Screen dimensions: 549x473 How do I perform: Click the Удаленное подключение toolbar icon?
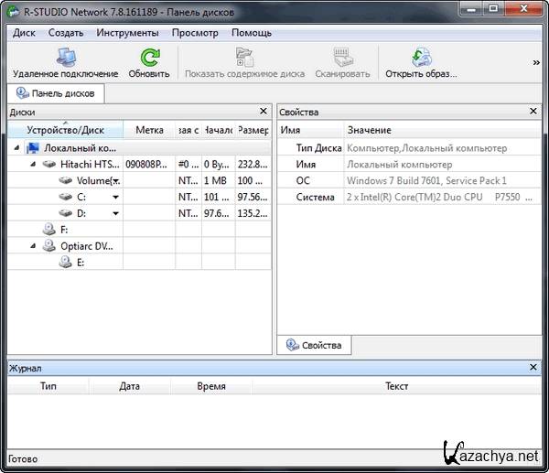[65, 58]
